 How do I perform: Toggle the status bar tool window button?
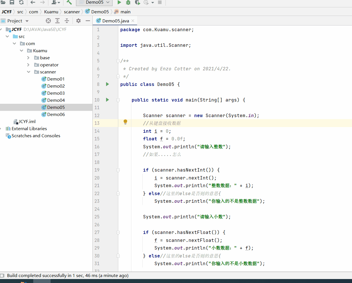click(x=2, y=276)
